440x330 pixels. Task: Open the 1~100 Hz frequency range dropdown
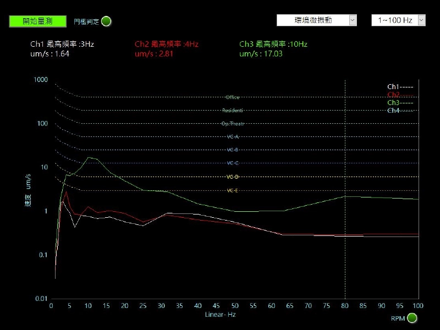[397, 20]
